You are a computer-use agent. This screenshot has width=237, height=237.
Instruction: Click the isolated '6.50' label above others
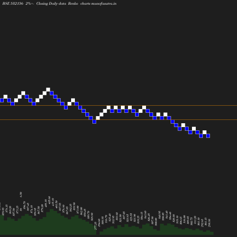point(21,194)
